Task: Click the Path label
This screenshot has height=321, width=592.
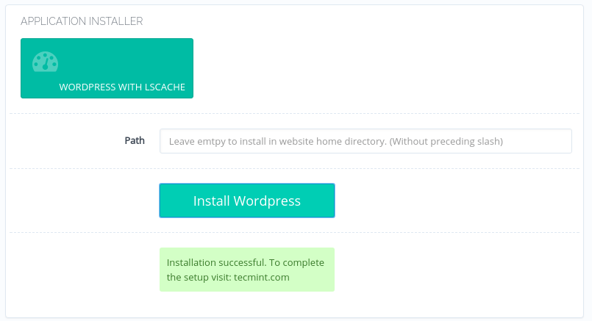Action: coord(135,141)
